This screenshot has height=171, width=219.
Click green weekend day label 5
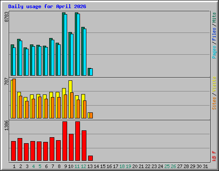tap(40, 166)
